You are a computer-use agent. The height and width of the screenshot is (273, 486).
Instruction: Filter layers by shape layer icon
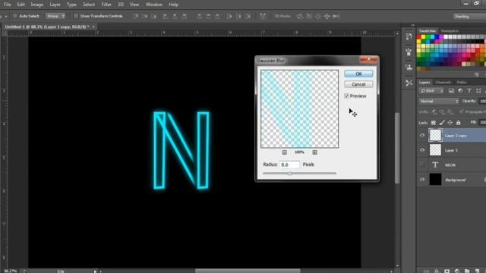(x=478, y=91)
